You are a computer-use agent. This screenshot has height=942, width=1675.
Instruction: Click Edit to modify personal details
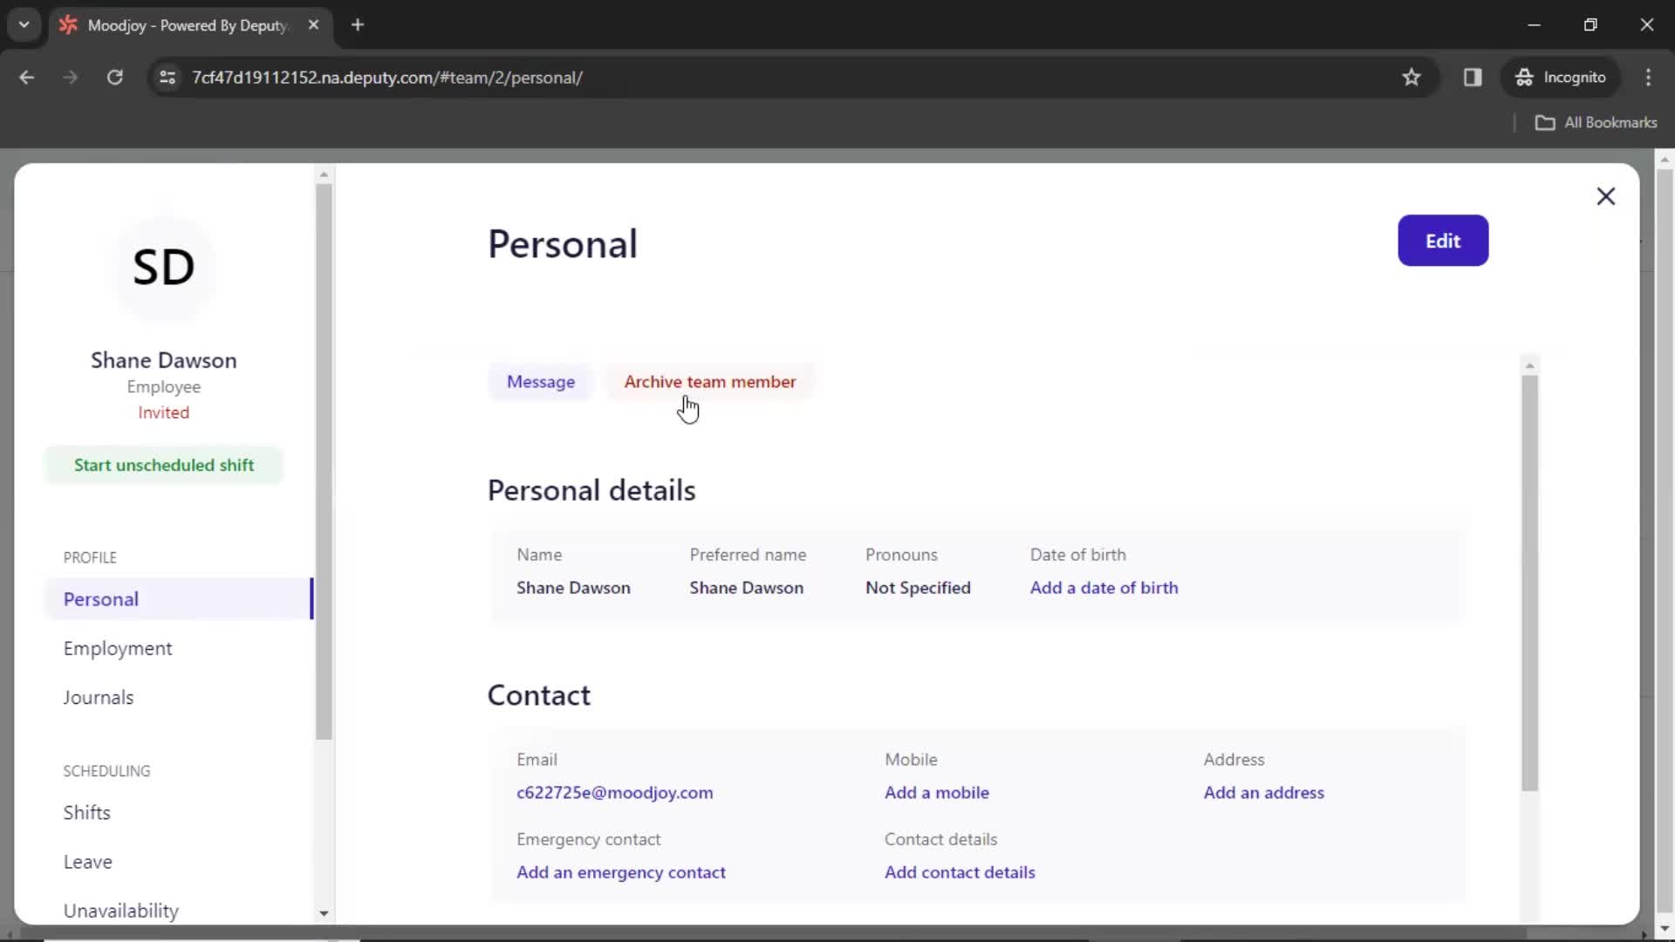[x=1444, y=241]
